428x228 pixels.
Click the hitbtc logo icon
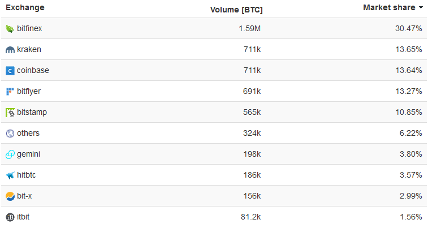pos(10,175)
